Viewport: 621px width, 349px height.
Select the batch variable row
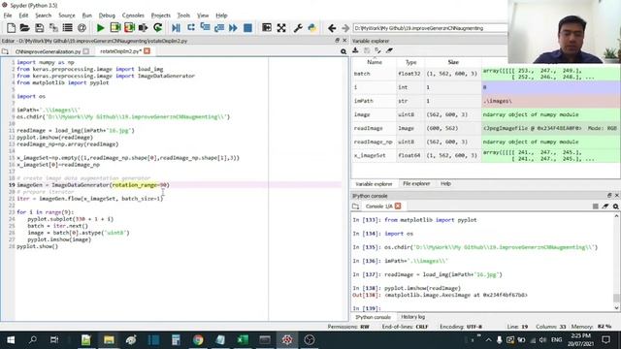point(485,74)
